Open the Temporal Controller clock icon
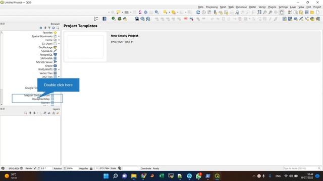 pyautogui.click(x=204, y=12)
